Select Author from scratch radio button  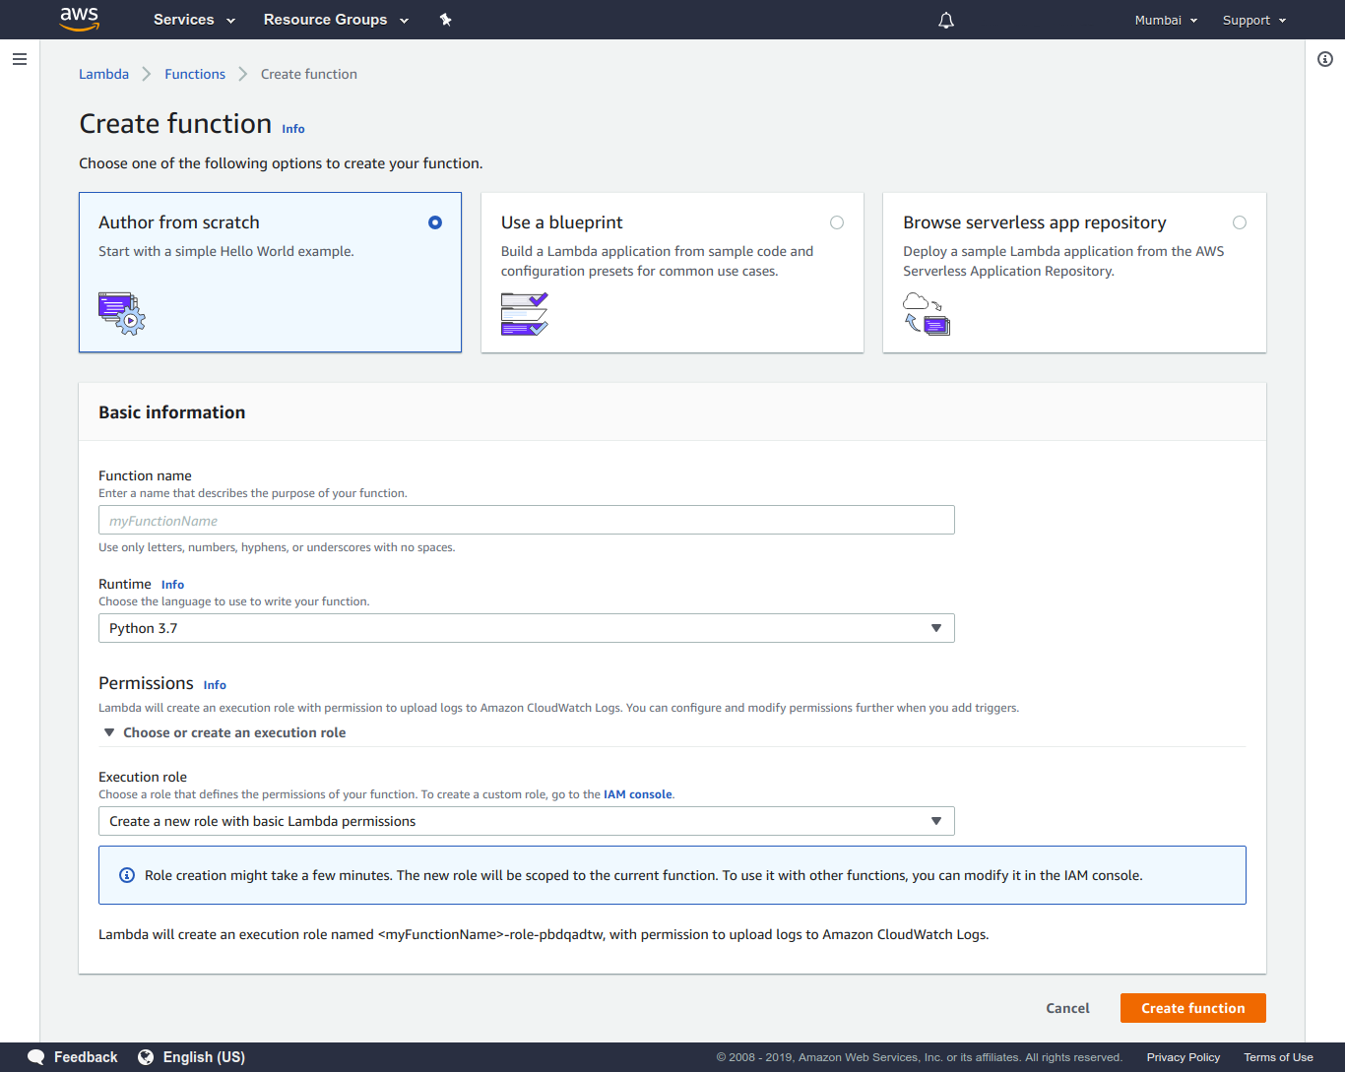coord(435,222)
